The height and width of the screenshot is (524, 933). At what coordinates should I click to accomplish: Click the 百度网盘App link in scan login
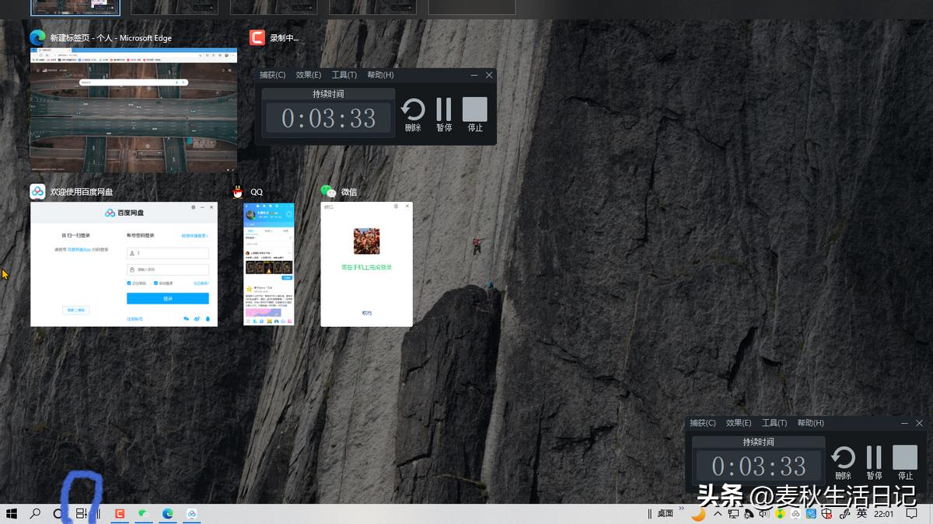point(79,249)
